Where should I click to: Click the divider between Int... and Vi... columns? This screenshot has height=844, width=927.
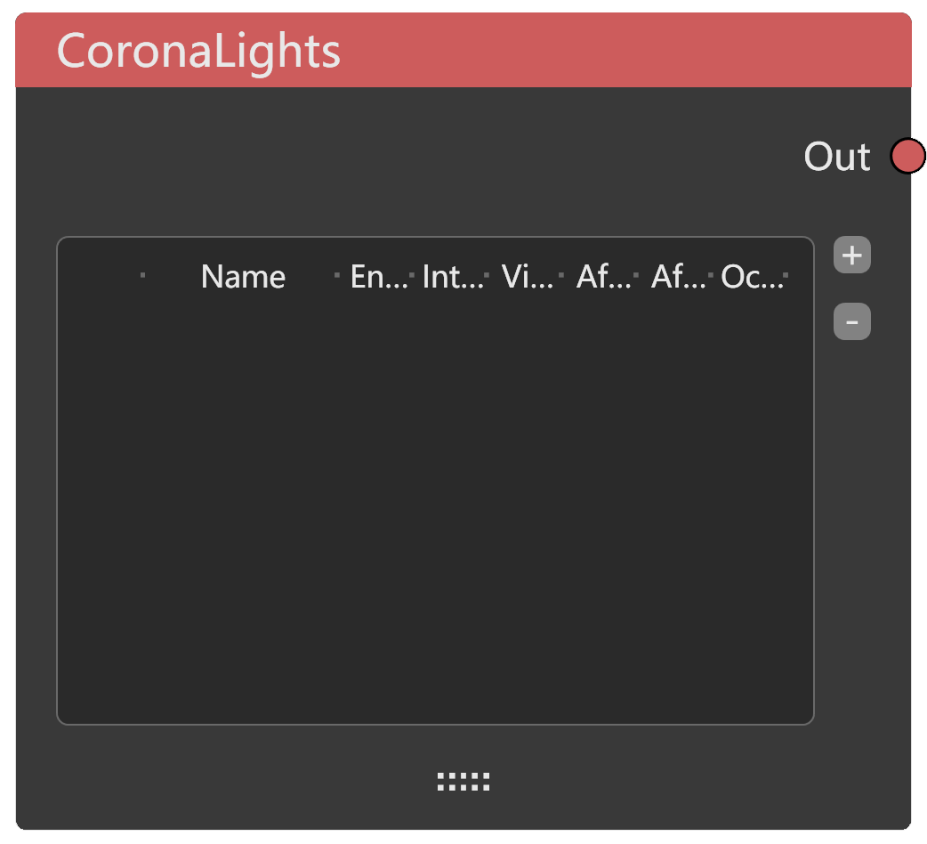coord(487,276)
